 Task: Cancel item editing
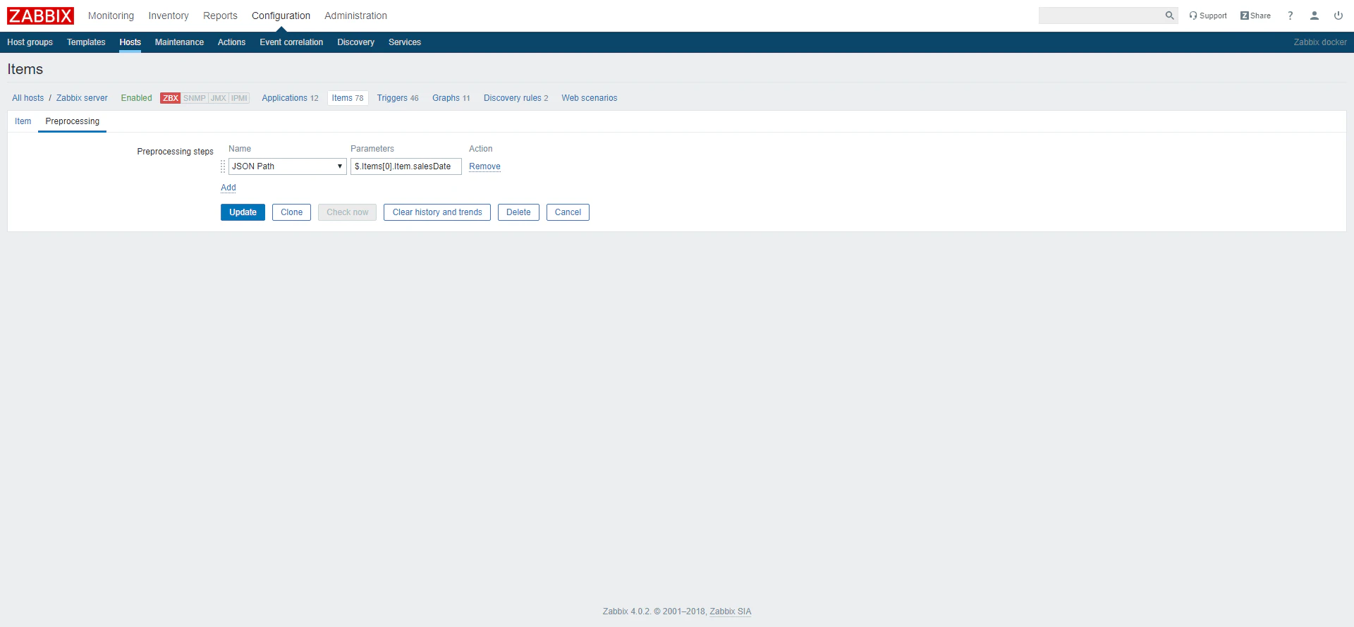tap(568, 212)
